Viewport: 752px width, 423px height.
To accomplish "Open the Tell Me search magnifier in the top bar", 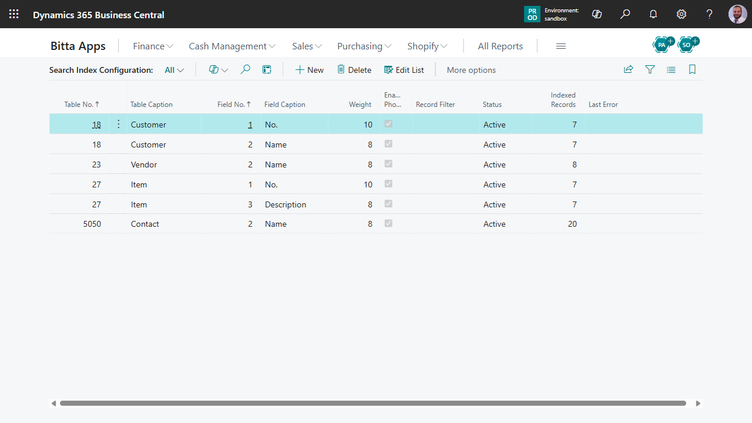I will pos(625,14).
